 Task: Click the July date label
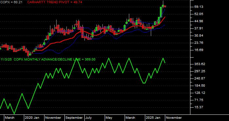click(89, 118)
